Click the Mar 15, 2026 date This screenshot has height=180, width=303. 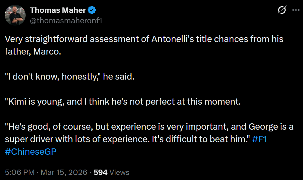pos(64,172)
